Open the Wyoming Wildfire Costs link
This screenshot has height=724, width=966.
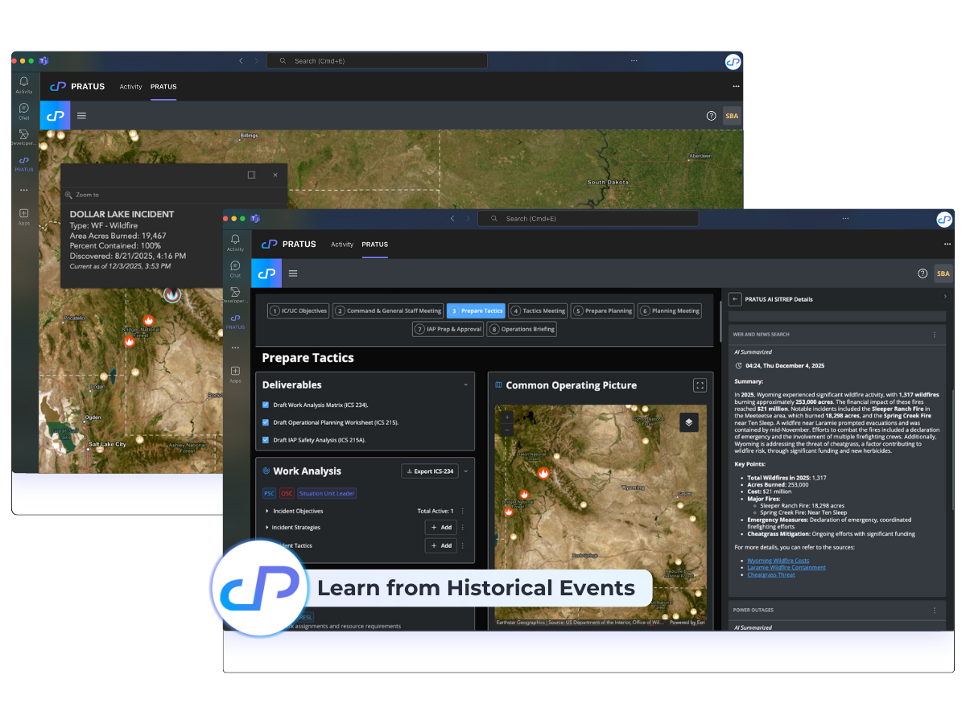tap(778, 560)
